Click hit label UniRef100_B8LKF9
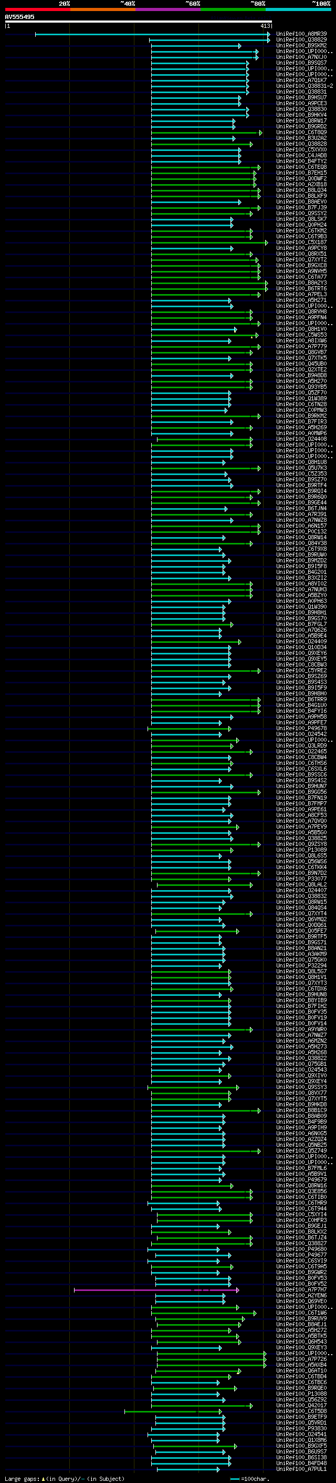This screenshot has width=336, height=1483. point(301,196)
